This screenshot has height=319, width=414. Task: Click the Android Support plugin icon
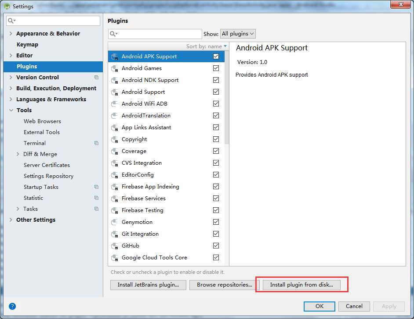pos(115,92)
